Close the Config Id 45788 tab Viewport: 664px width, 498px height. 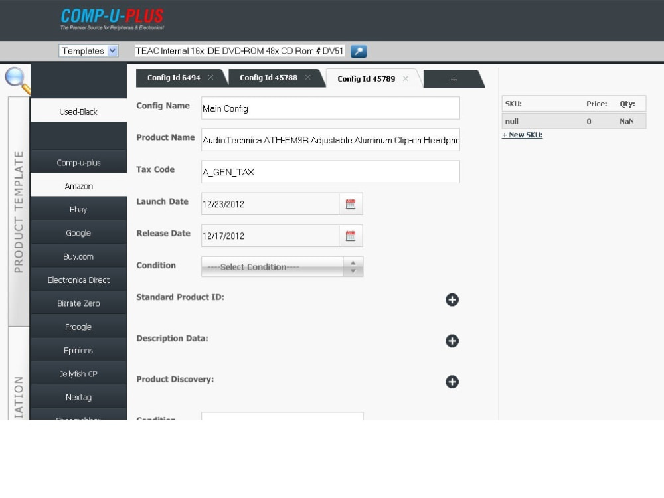coord(308,78)
